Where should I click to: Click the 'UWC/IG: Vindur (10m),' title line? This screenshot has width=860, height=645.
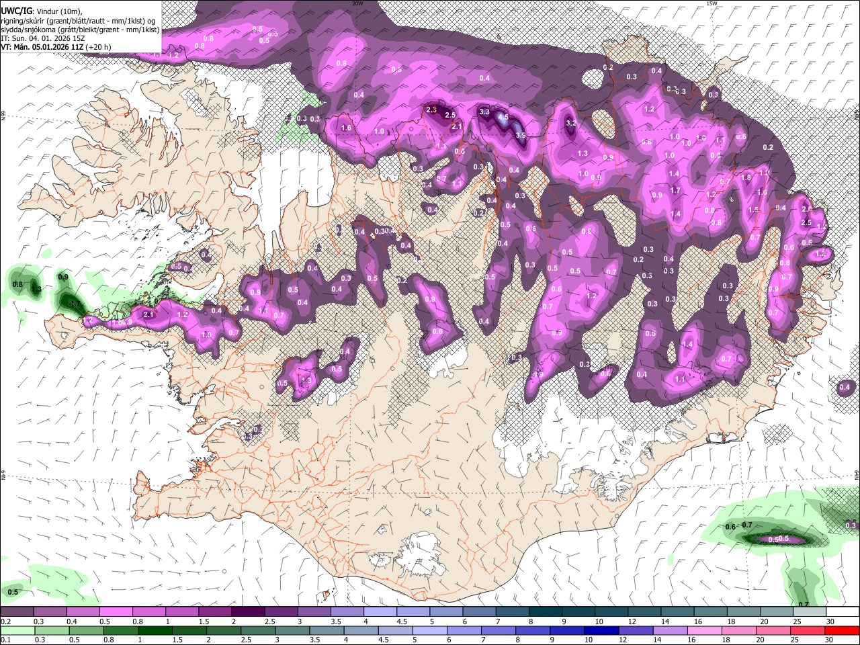(x=42, y=11)
